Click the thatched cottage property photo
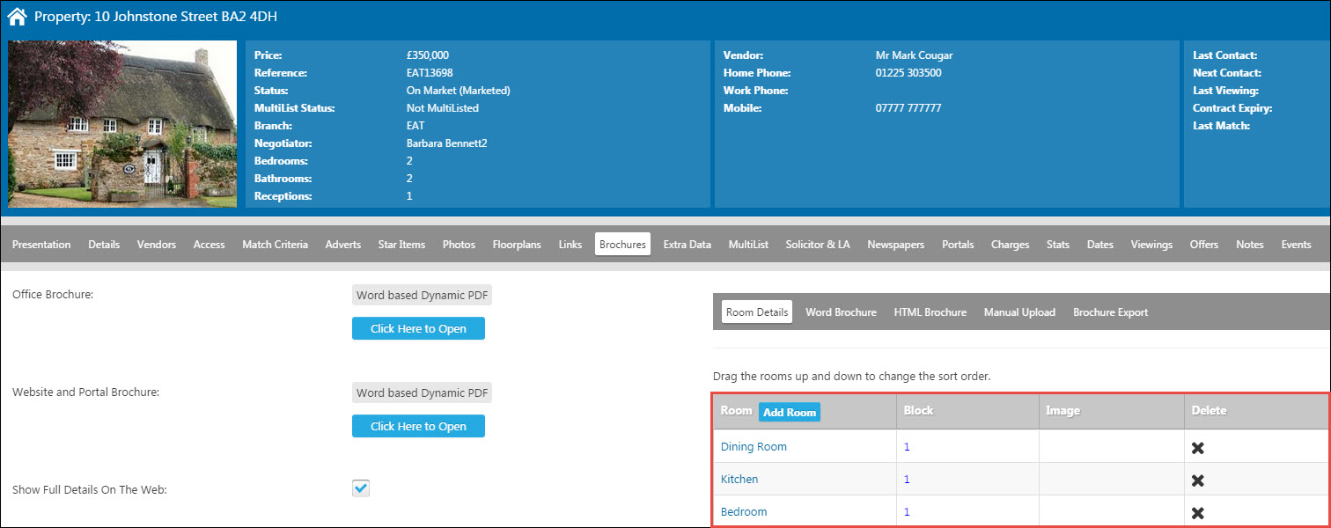Screen dimensions: 1331x528 pyautogui.click(x=122, y=124)
